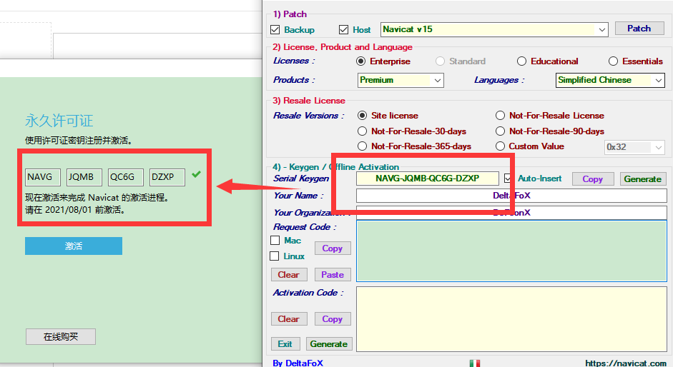Enable the Mac checkbox
The width and height of the screenshot is (673, 367).
pos(275,240)
